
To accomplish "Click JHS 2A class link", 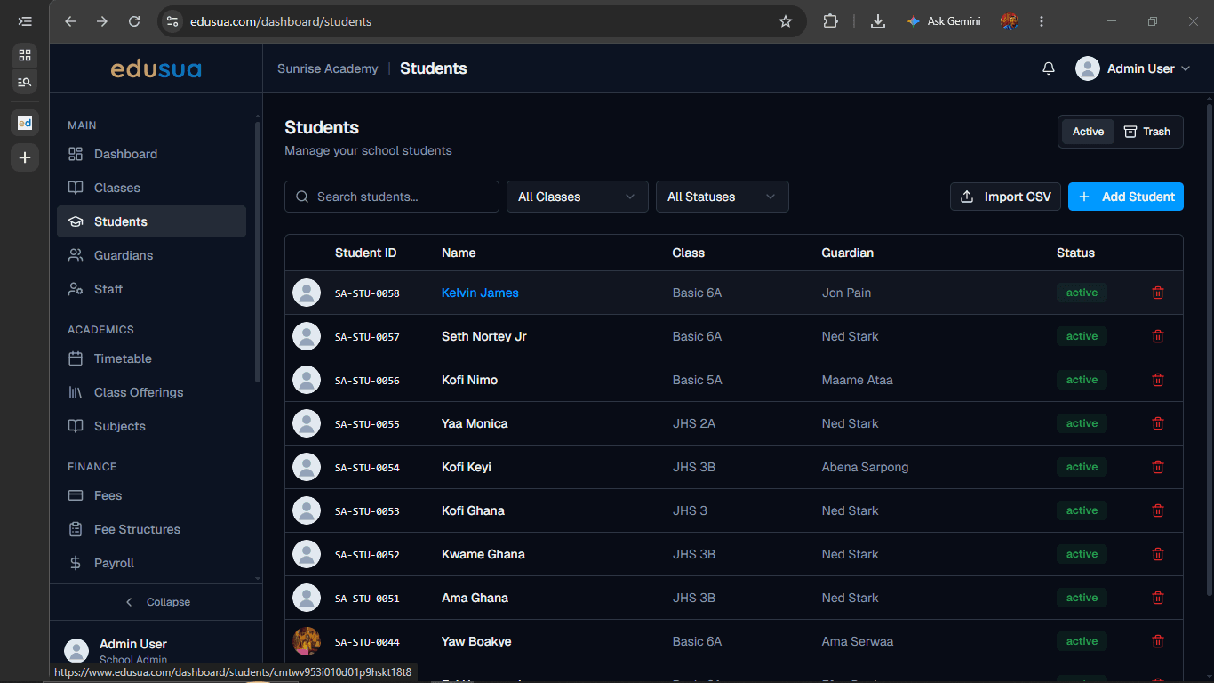I will [x=694, y=423].
